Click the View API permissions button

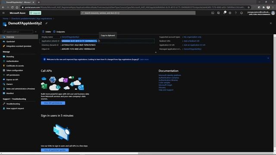53,103
